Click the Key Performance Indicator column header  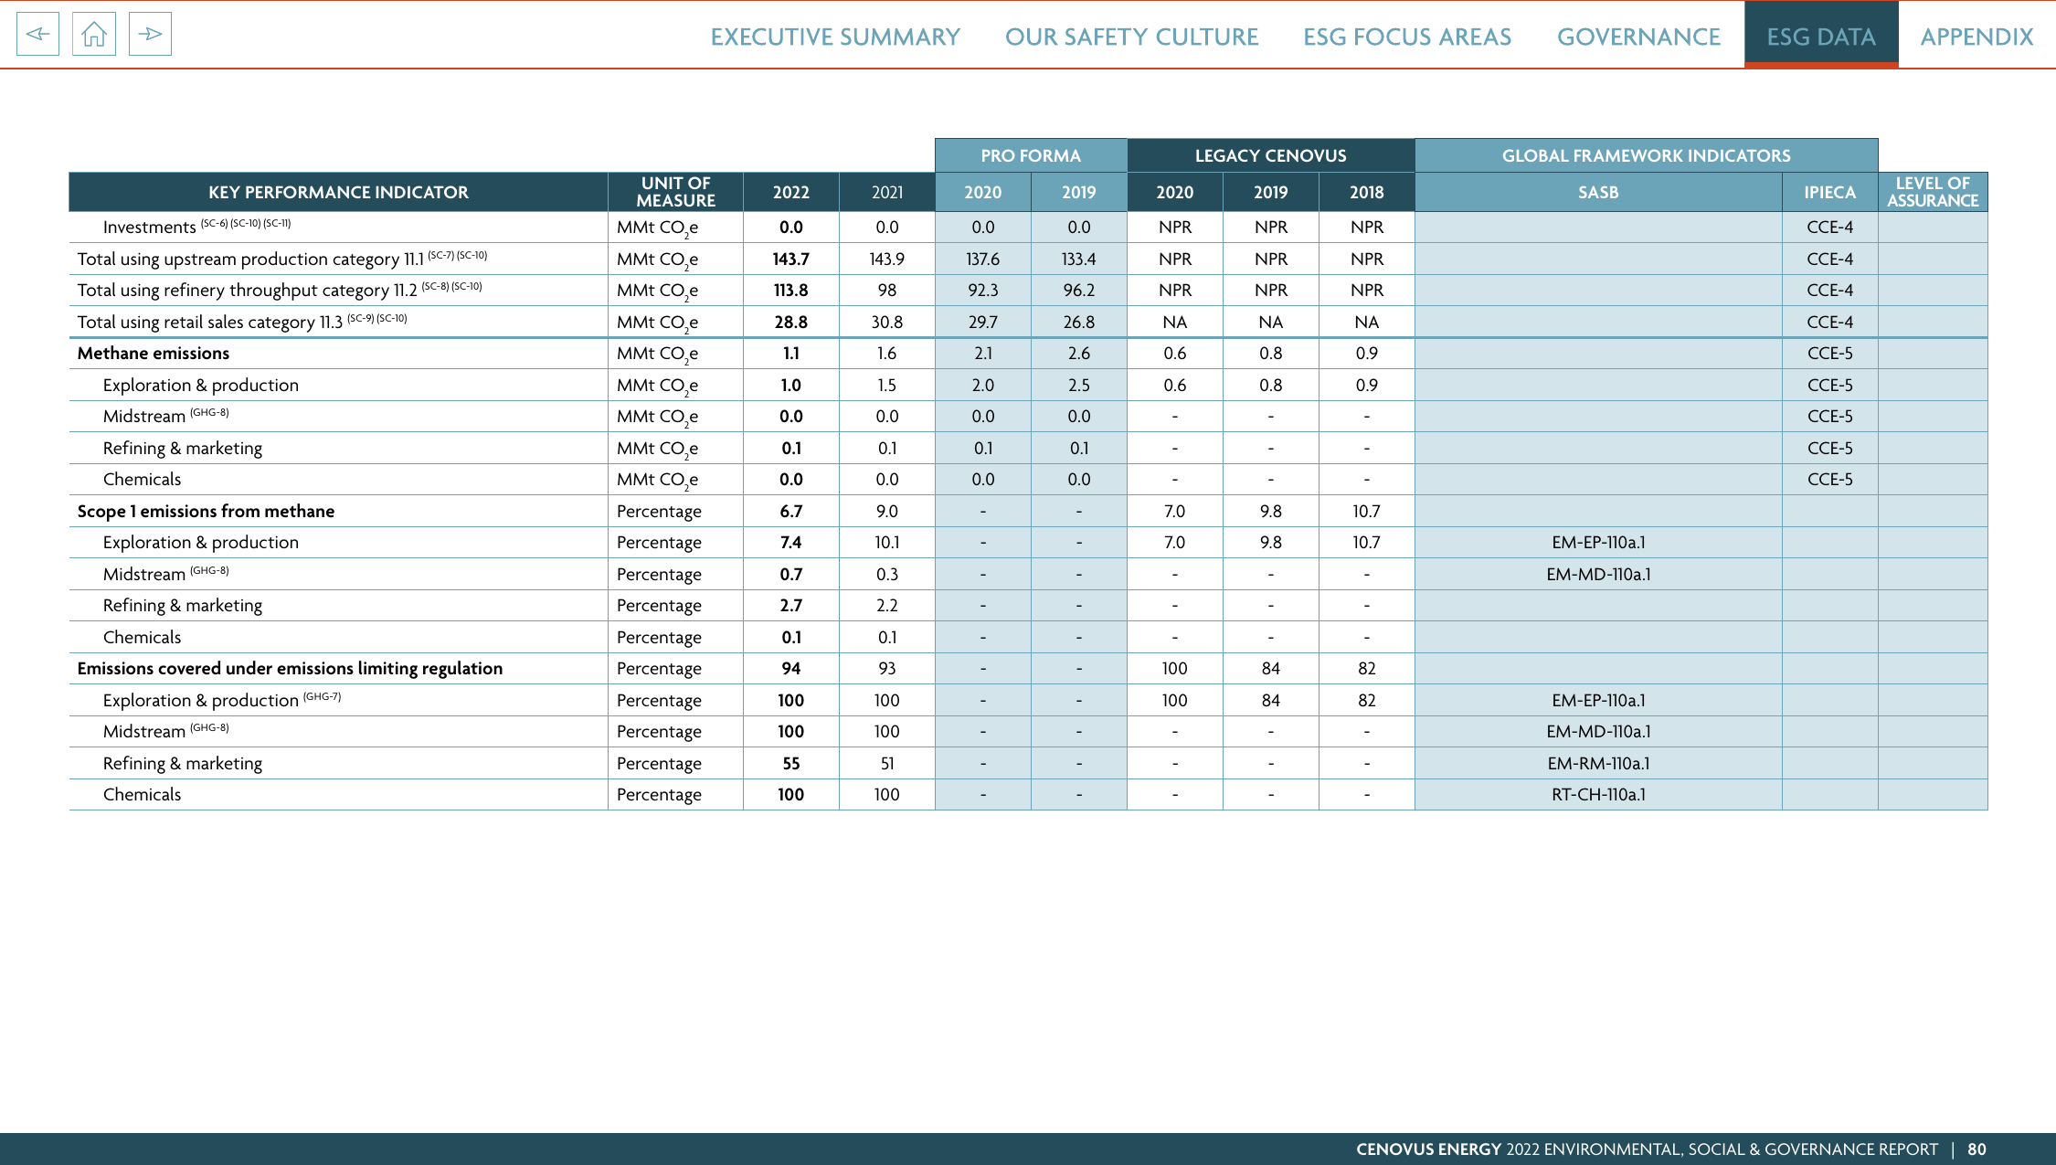coord(338,192)
